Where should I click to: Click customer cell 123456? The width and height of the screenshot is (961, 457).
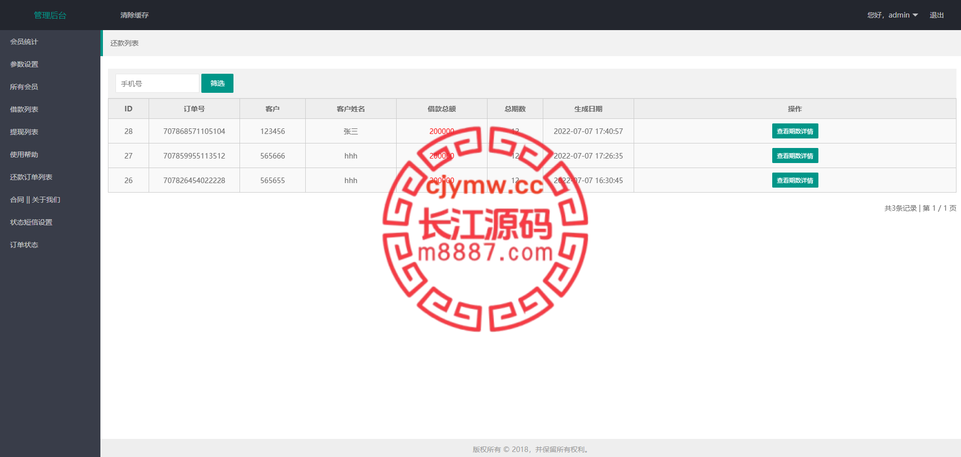tap(273, 131)
